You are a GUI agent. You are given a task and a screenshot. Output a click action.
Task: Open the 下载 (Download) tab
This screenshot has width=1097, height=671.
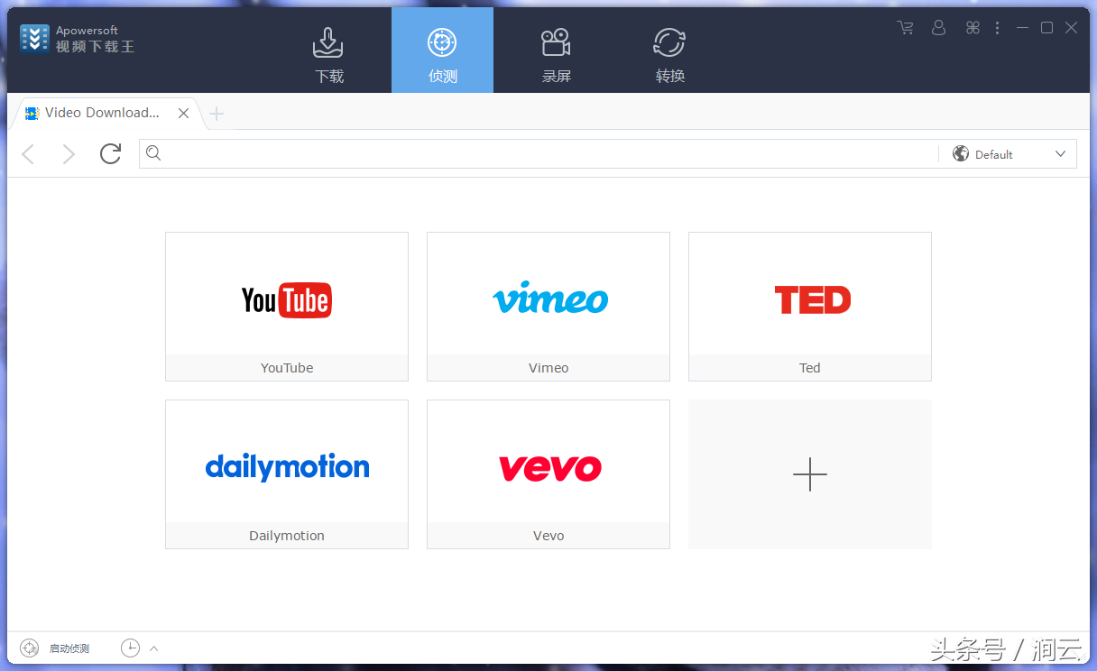328,51
